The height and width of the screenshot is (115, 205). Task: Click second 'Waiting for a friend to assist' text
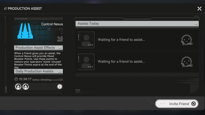(x=121, y=61)
